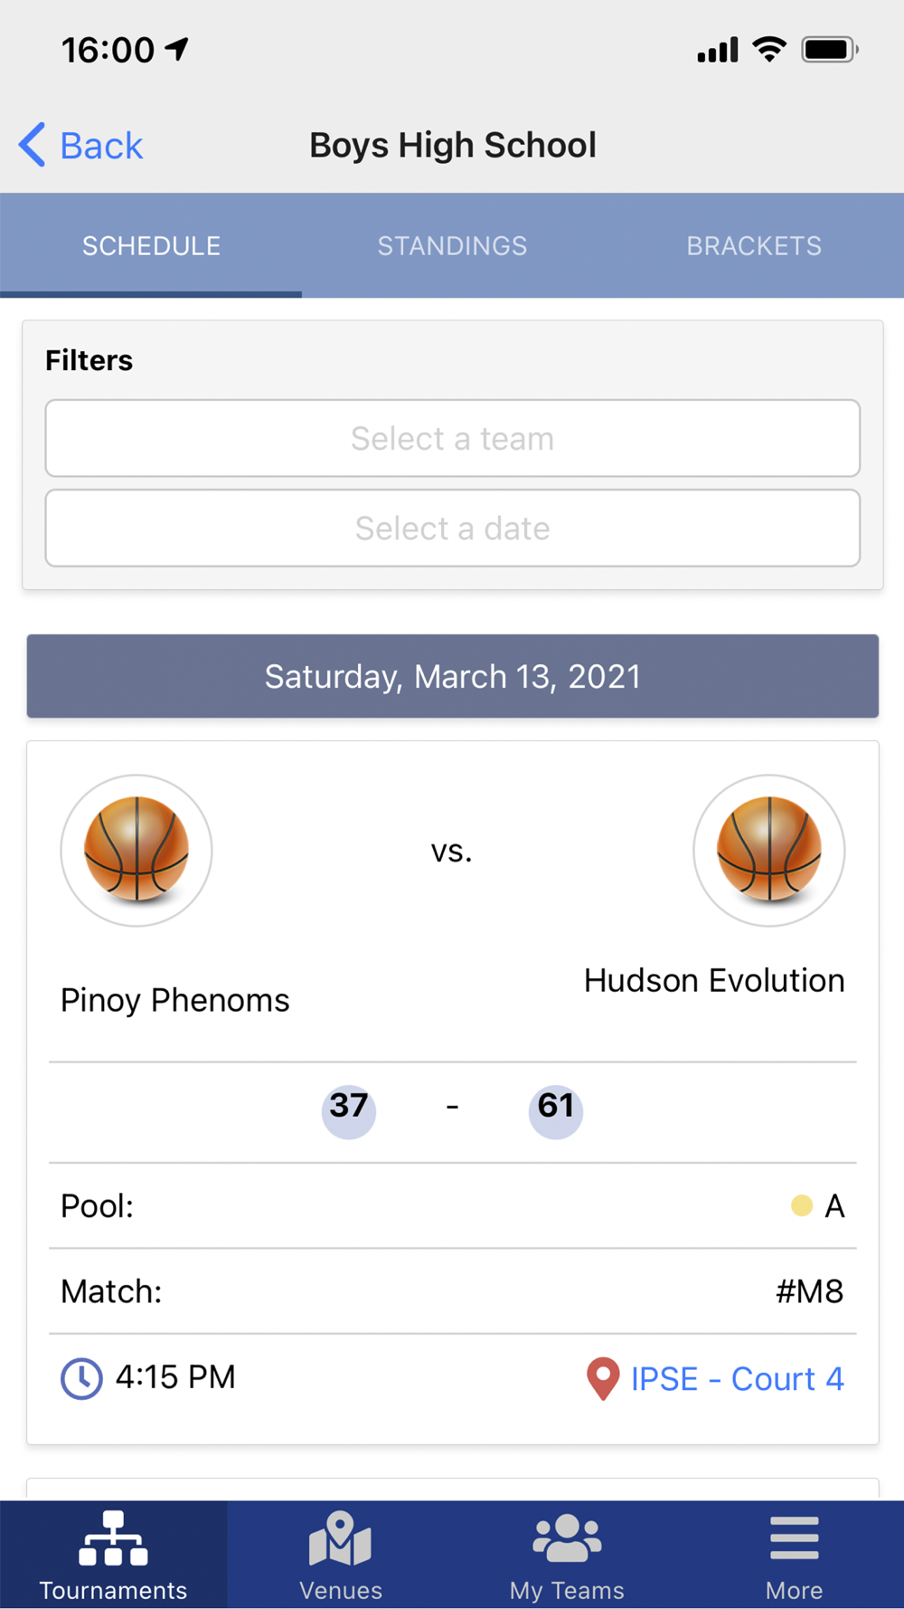Select the Schedule tab
Image resolution: width=904 pixels, height=1609 pixels.
[x=151, y=245]
